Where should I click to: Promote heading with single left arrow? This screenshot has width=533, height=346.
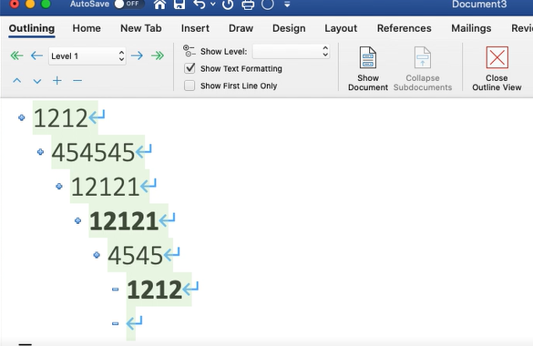(36, 56)
